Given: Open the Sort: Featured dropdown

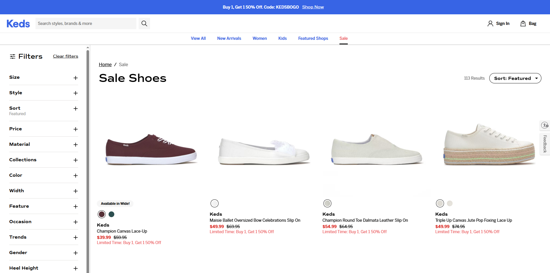Looking at the screenshot, I should (515, 78).
